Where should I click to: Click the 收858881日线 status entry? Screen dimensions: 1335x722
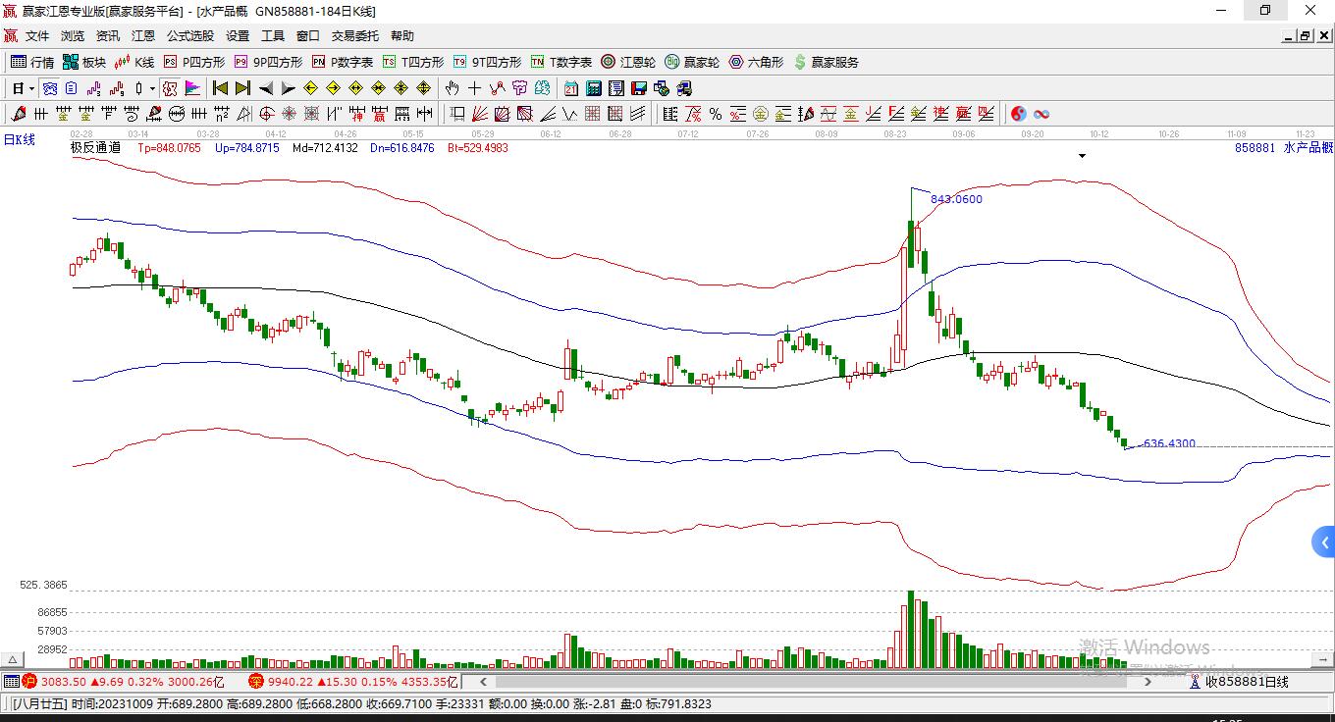(1247, 681)
